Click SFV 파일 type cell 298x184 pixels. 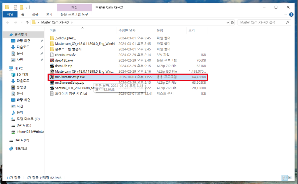pyautogui.click(x=163, y=55)
